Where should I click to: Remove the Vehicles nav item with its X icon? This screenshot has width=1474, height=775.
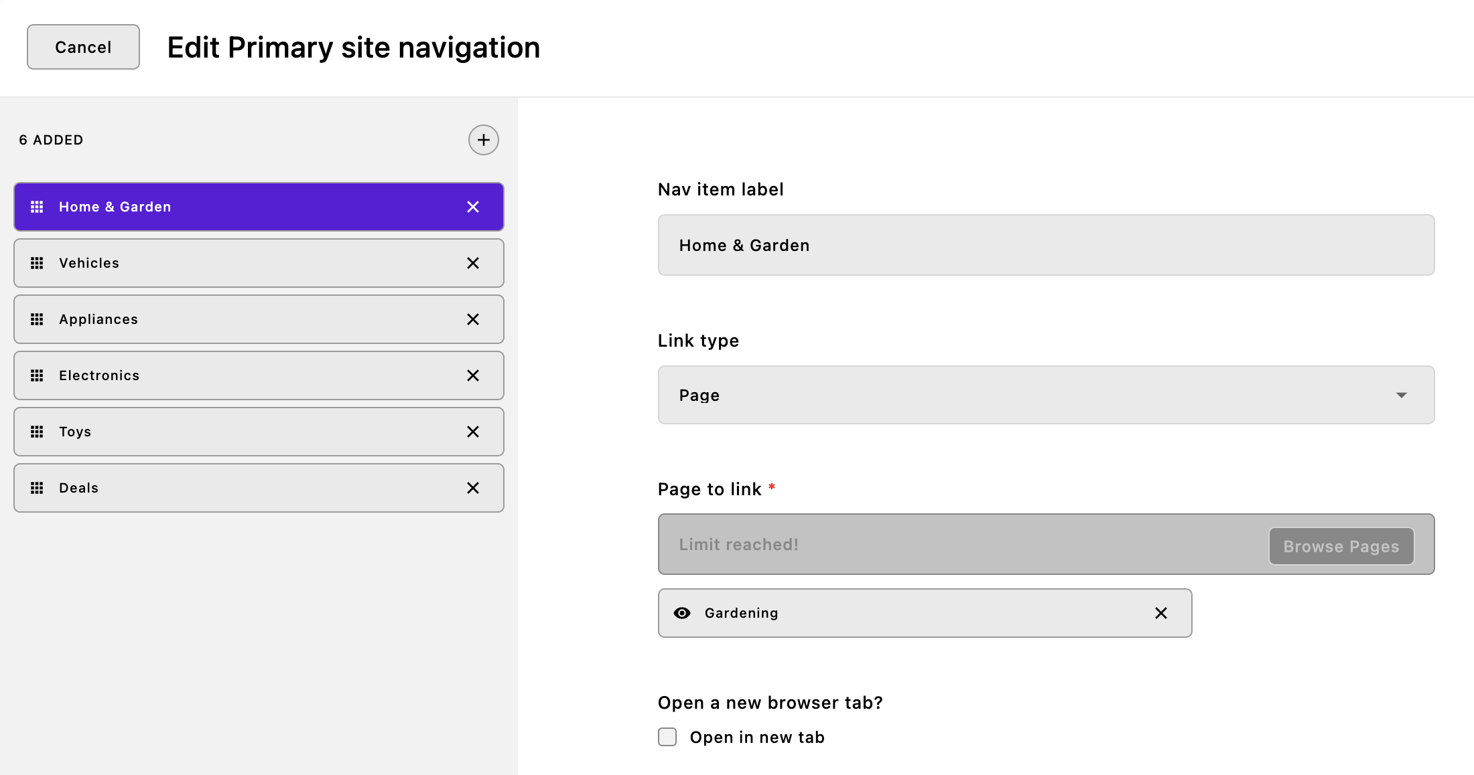pos(473,263)
